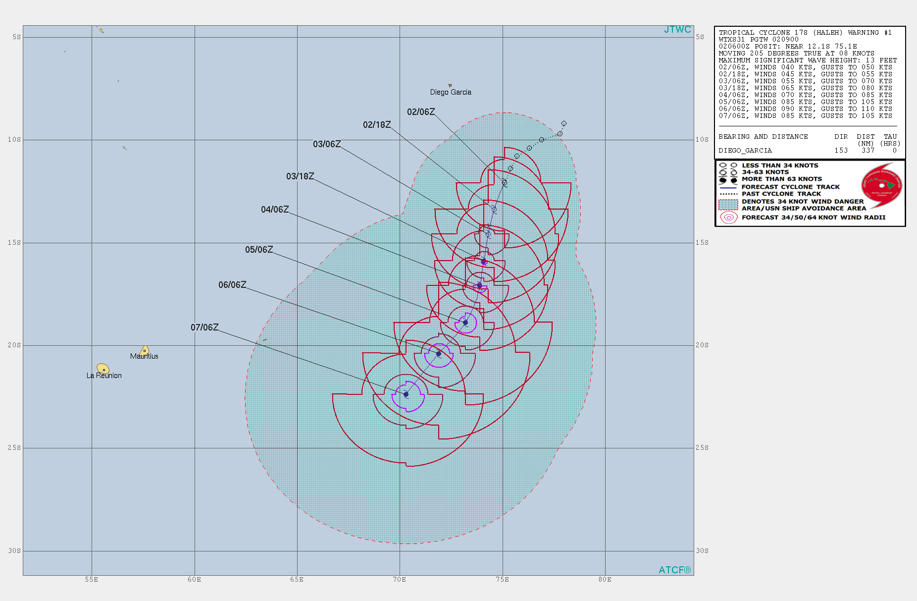Click the 'MAXIMUM SIGNIFICANT WAVE HEIGHT' line
This screenshot has width=917, height=601.
(x=808, y=60)
